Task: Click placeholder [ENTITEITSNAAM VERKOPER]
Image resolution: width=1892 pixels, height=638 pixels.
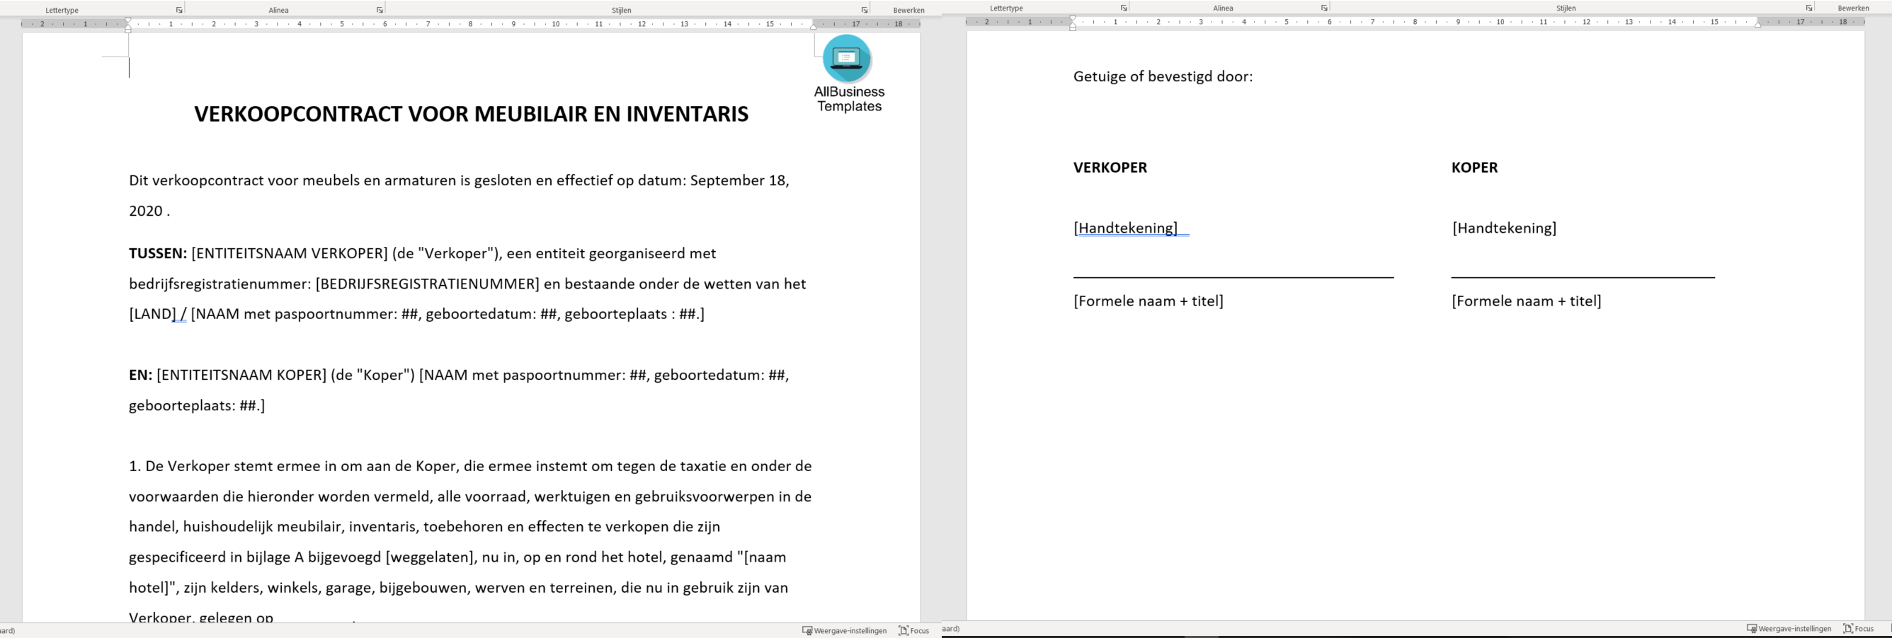Action: point(290,254)
